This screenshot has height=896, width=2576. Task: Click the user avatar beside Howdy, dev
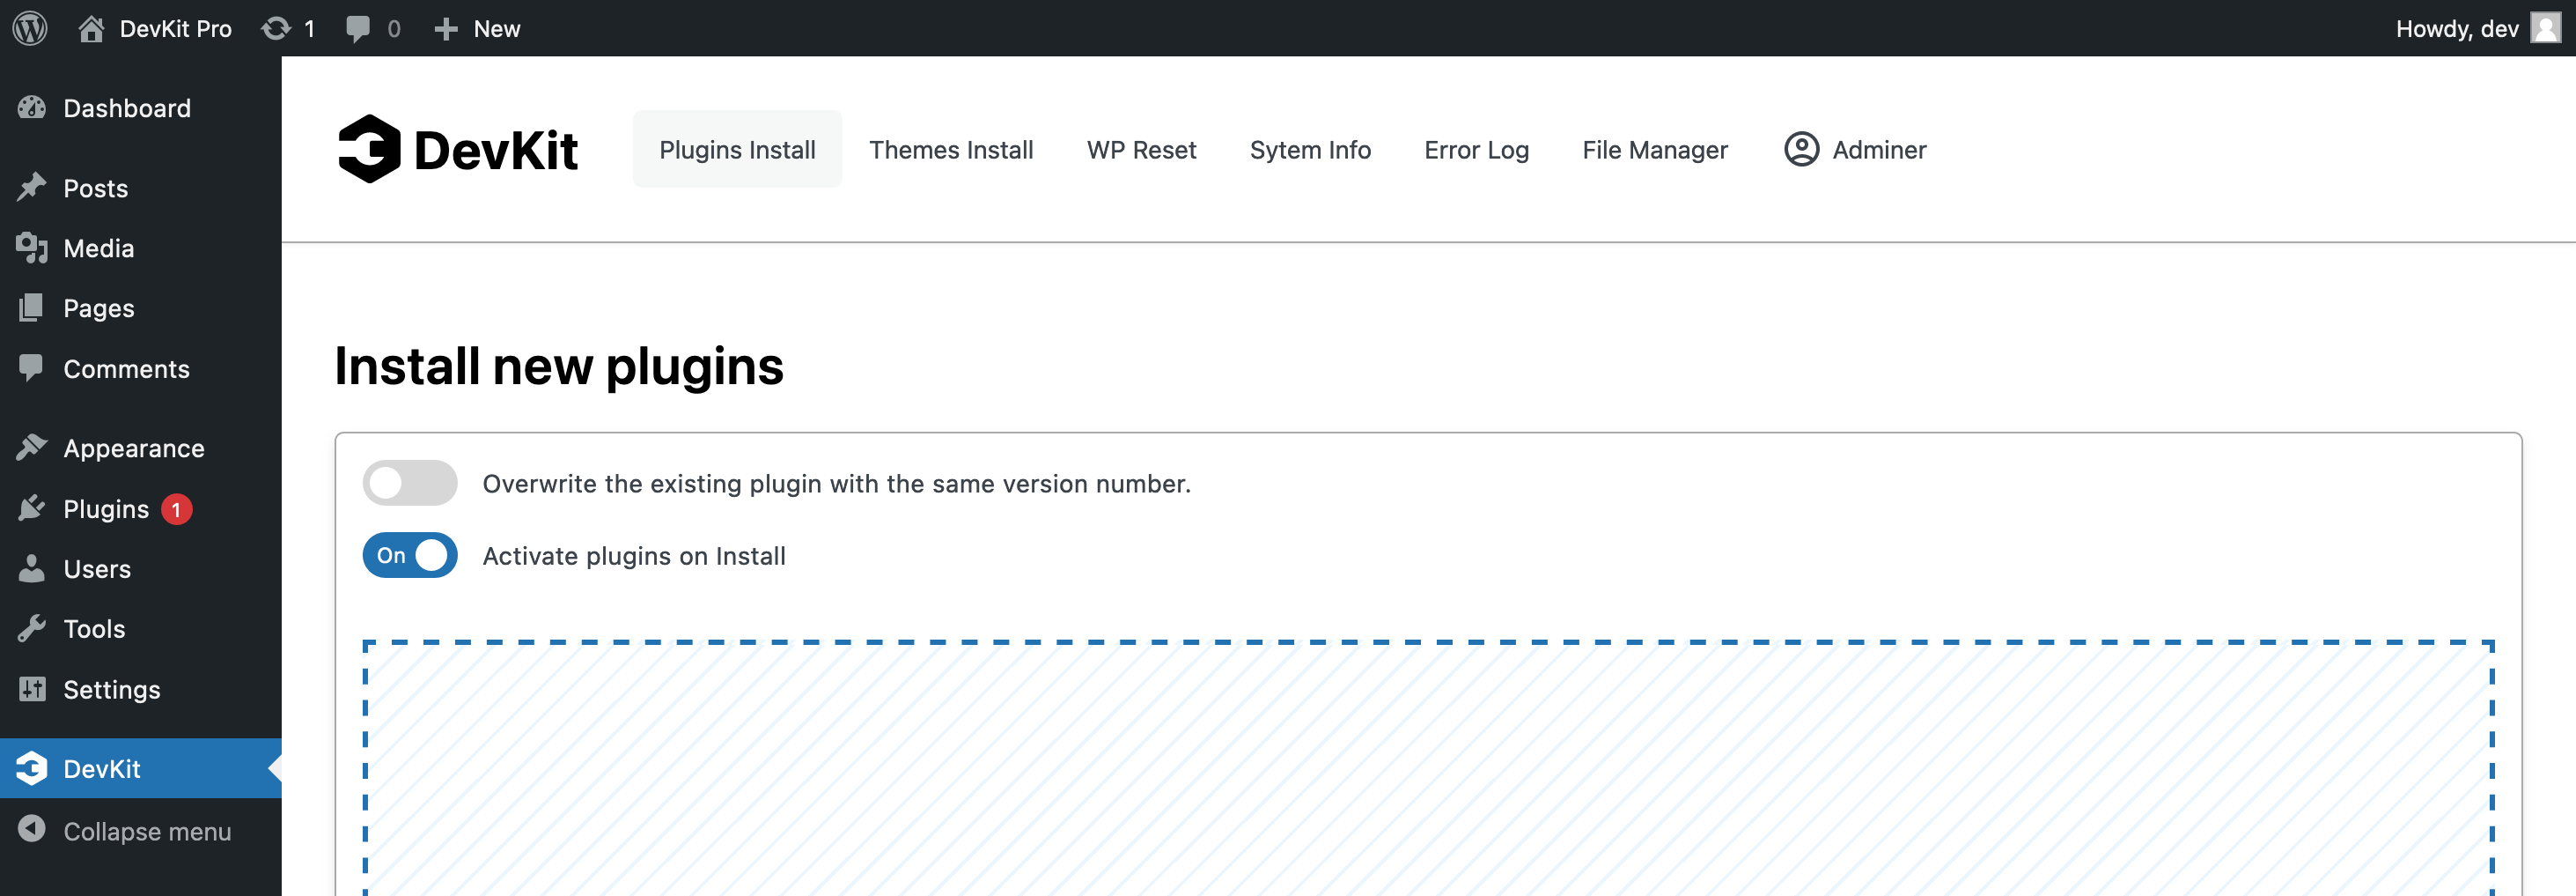[2545, 28]
